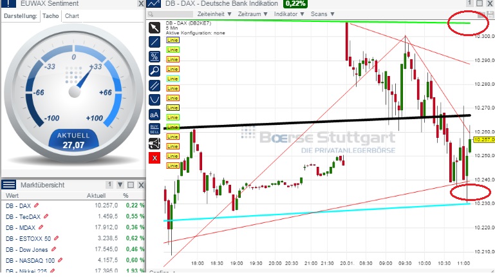Viewport: 495px width, 277px height.
Task: Click the number 1 button in chart window header
Action: [x=469, y=3]
